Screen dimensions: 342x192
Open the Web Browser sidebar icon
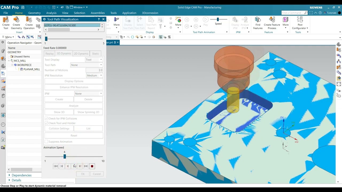(x=3, y=115)
